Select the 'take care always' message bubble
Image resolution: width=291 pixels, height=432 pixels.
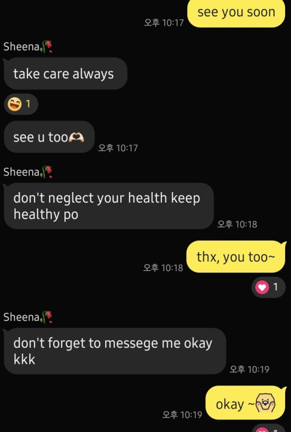pos(66,73)
